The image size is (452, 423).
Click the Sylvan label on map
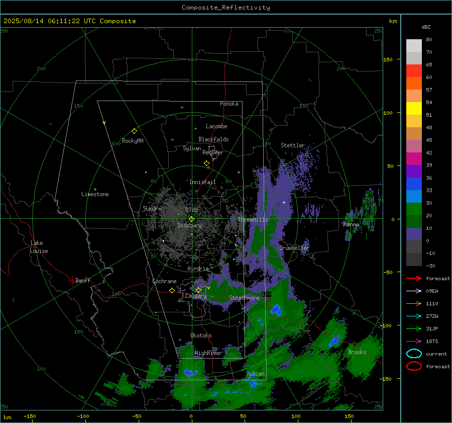192,148
